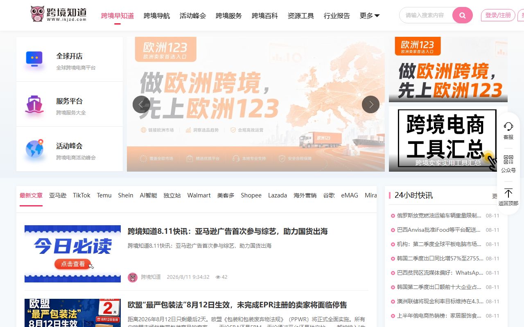The image size is (524, 327).
Task: Select the Shopee tab
Action: coord(251,195)
